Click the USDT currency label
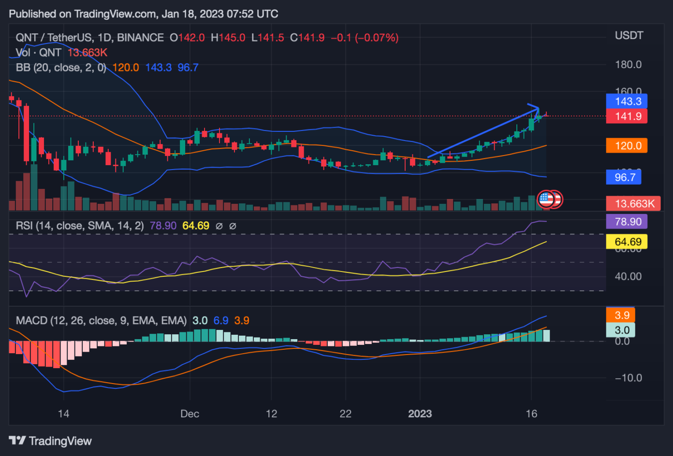This screenshot has width=673, height=456. click(x=629, y=36)
